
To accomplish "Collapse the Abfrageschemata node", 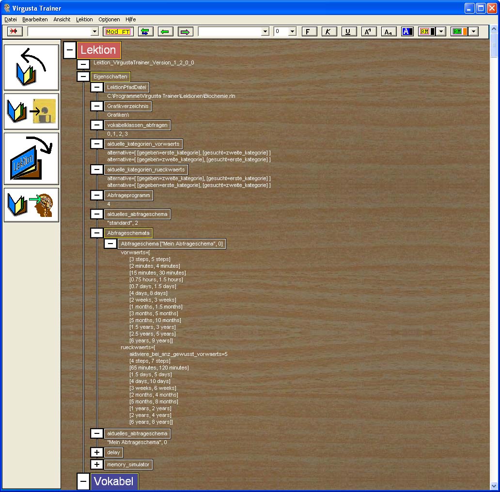I will (96, 233).
